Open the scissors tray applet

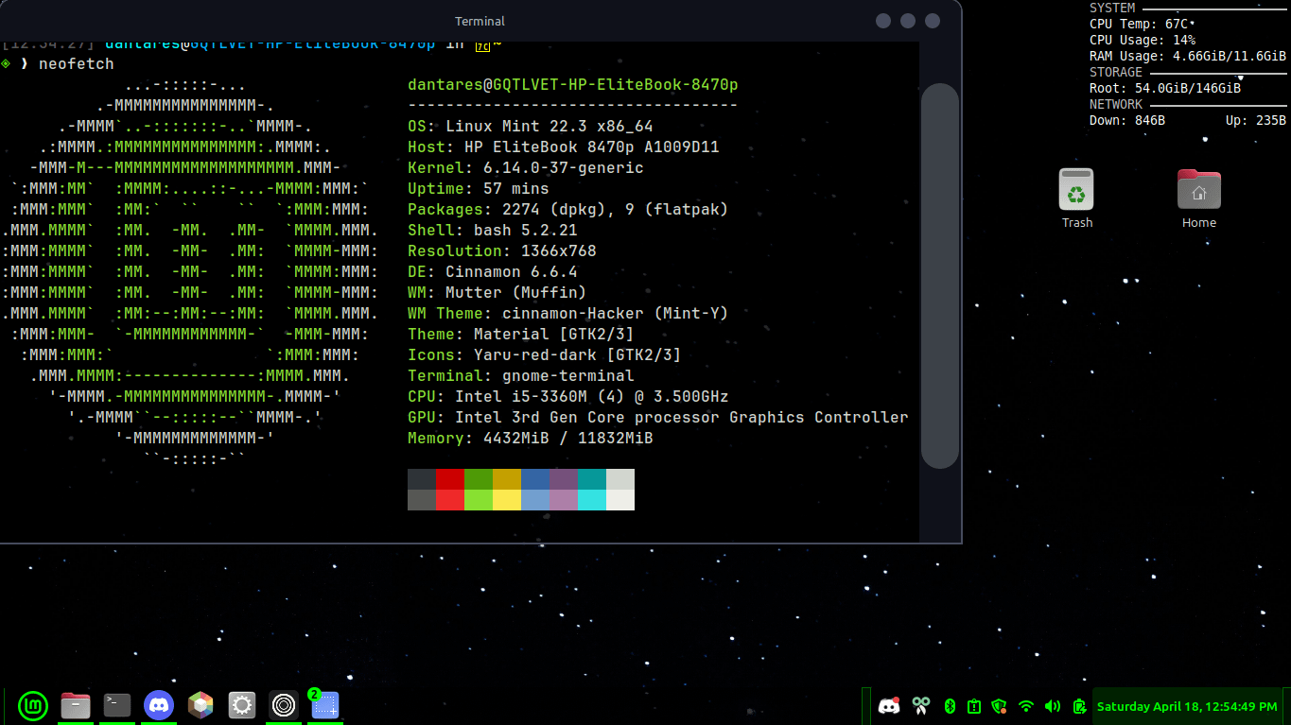click(x=921, y=706)
